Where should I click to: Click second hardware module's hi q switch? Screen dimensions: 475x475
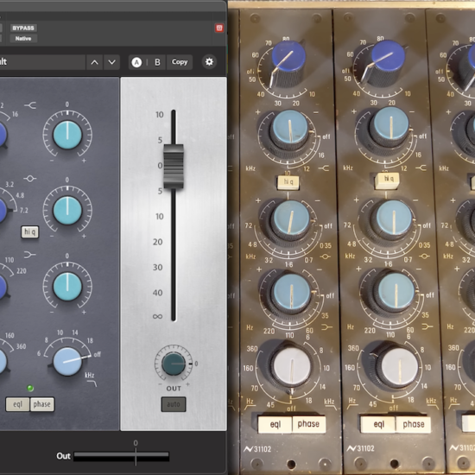tap(387, 180)
